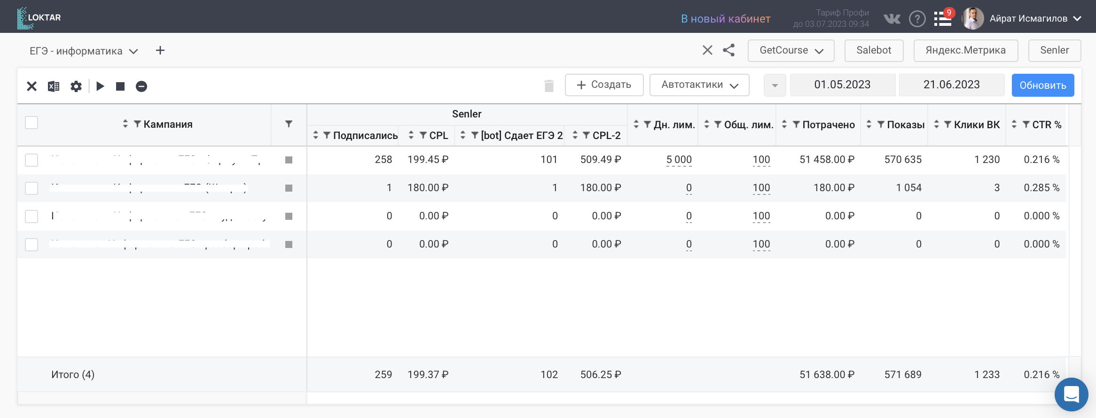Screen dimensions: 1096x418
Task: Check the campaign row spending 180.00 ₽
Action: tap(31, 188)
